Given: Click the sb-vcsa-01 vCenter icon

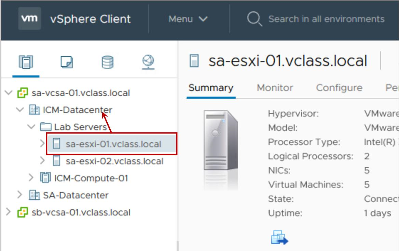Looking at the screenshot, I should click(23, 212).
